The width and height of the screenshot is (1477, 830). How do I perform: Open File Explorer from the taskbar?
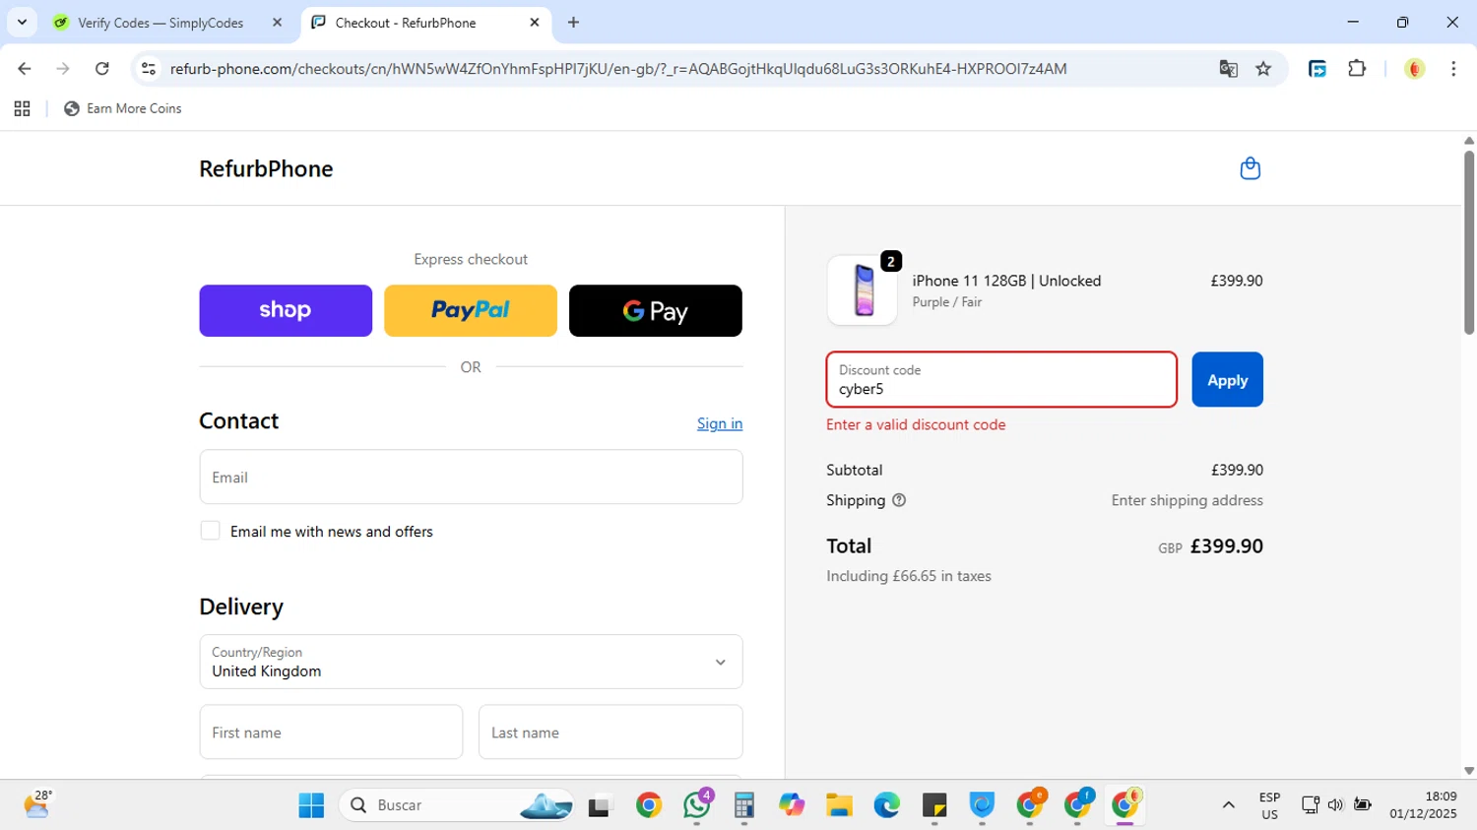(x=839, y=805)
